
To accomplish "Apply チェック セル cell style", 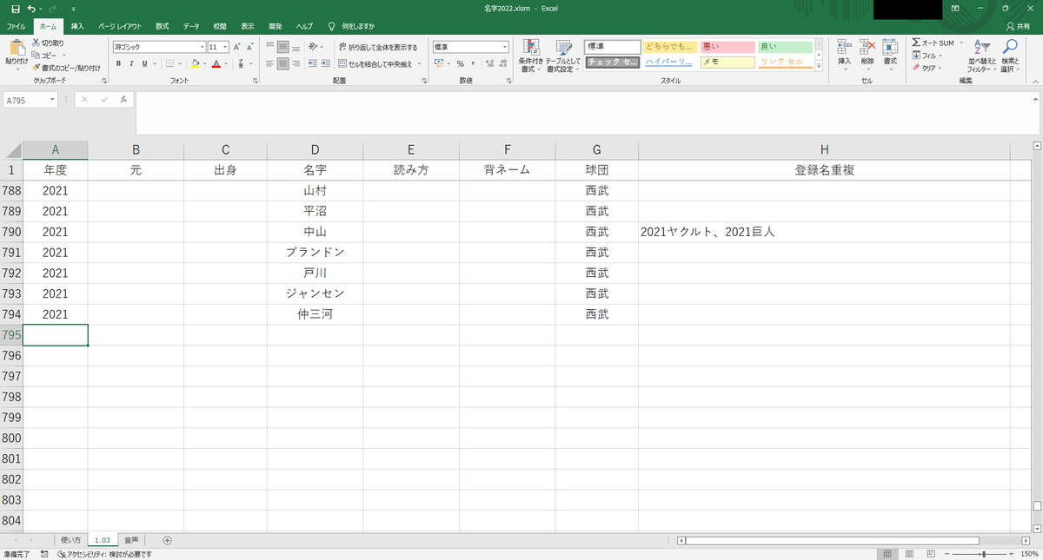I will point(613,63).
